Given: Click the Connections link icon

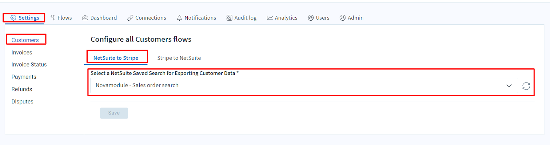Looking at the screenshot, I should tap(130, 18).
